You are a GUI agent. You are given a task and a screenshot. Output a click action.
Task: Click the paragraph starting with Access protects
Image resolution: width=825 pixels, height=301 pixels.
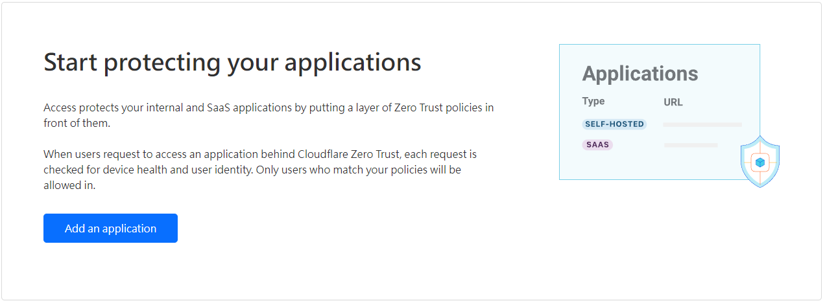click(269, 115)
